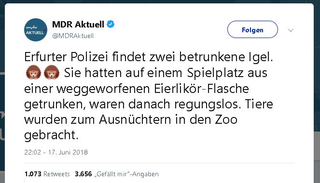Click the word Ausnüchtern in the tweet

(135, 119)
